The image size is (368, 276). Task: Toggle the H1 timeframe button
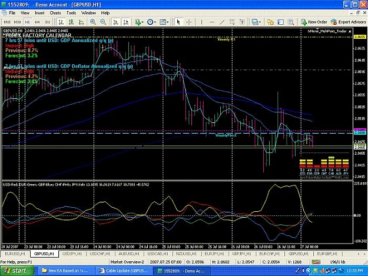pyautogui.click(x=27, y=22)
